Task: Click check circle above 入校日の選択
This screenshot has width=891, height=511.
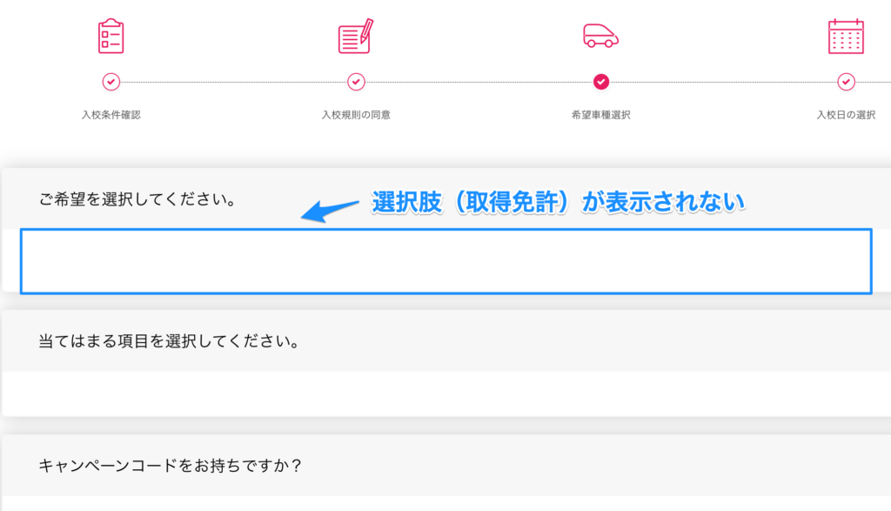Action: 846,82
